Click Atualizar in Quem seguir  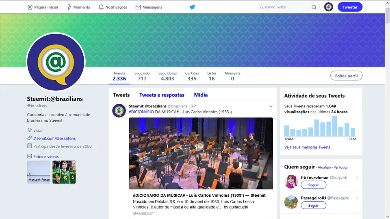324,167
